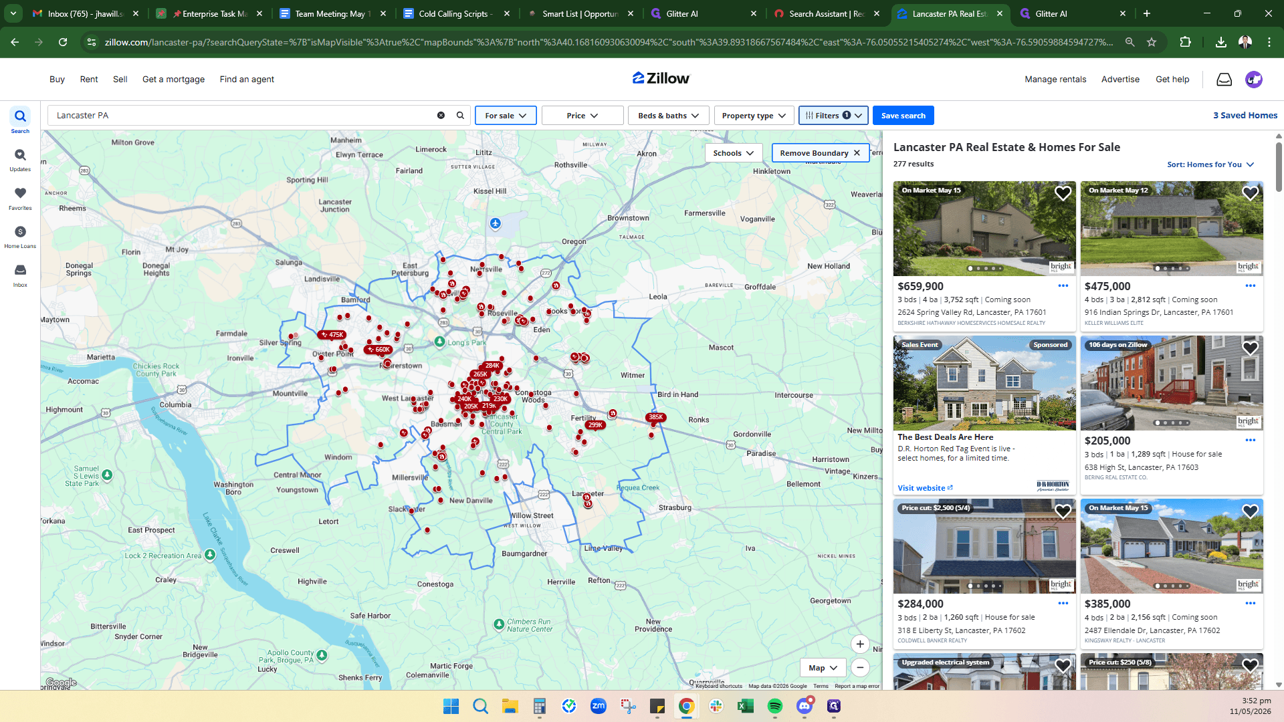The image size is (1284, 722).
Task: Heart the $385,000 Ellendale Dr listing
Action: (1250, 512)
